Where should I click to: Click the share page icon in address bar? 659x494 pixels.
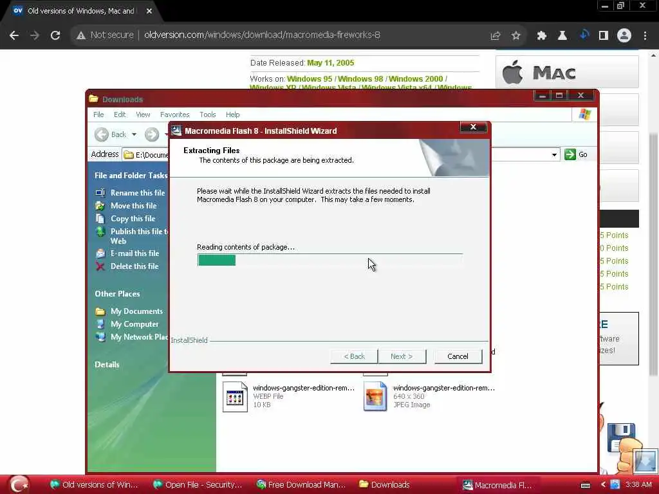(496, 36)
